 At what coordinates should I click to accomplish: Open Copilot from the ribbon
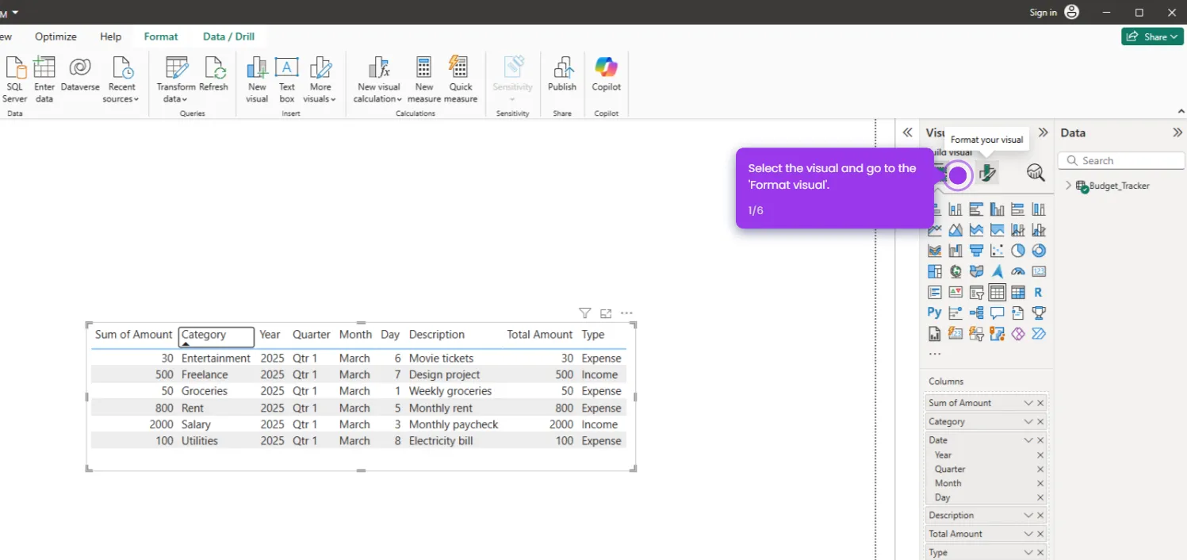(x=607, y=75)
